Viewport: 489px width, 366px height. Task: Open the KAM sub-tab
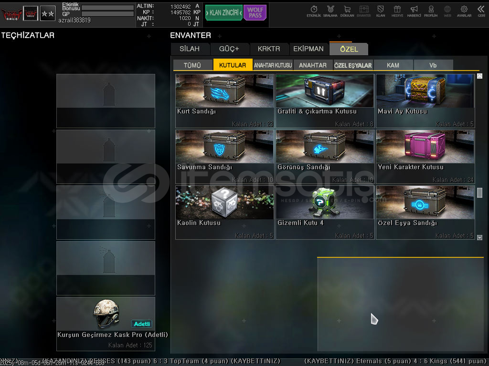tap(393, 65)
